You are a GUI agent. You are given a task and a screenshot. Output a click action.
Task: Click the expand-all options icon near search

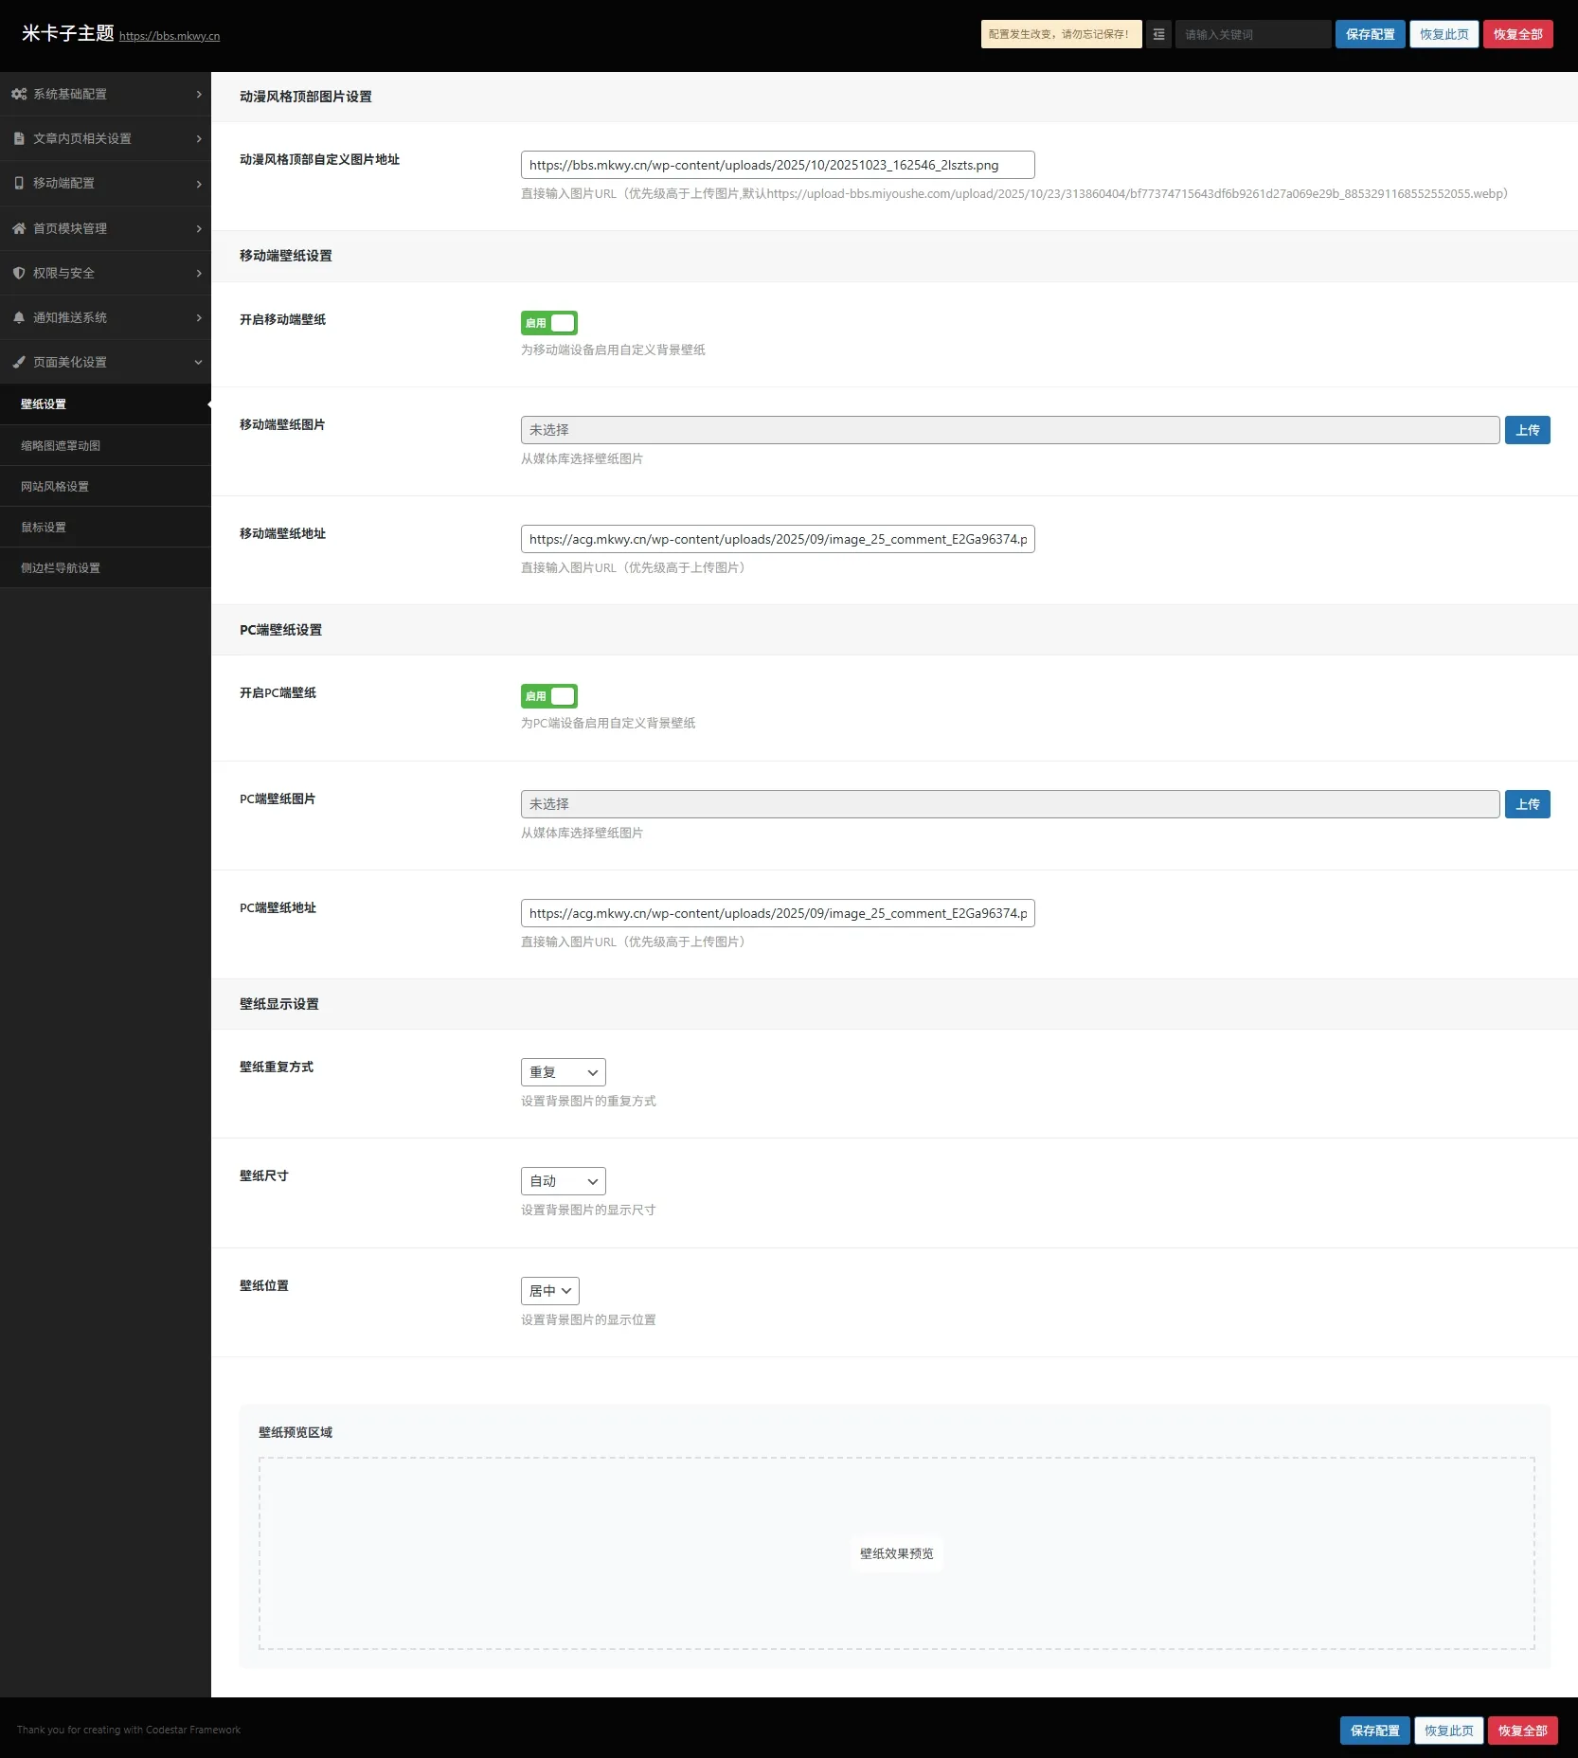pyautogui.click(x=1158, y=34)
